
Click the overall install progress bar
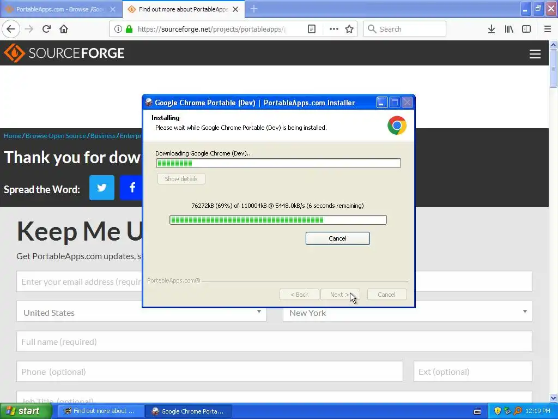click(278, 163)
